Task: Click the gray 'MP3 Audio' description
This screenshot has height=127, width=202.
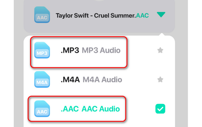Action: coord(101,51)
